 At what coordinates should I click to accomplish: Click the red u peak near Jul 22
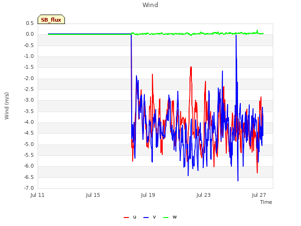click(191, 68)
